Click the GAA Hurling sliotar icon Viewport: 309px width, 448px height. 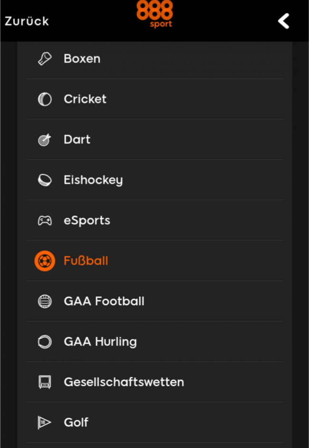[x=45, y=342]
